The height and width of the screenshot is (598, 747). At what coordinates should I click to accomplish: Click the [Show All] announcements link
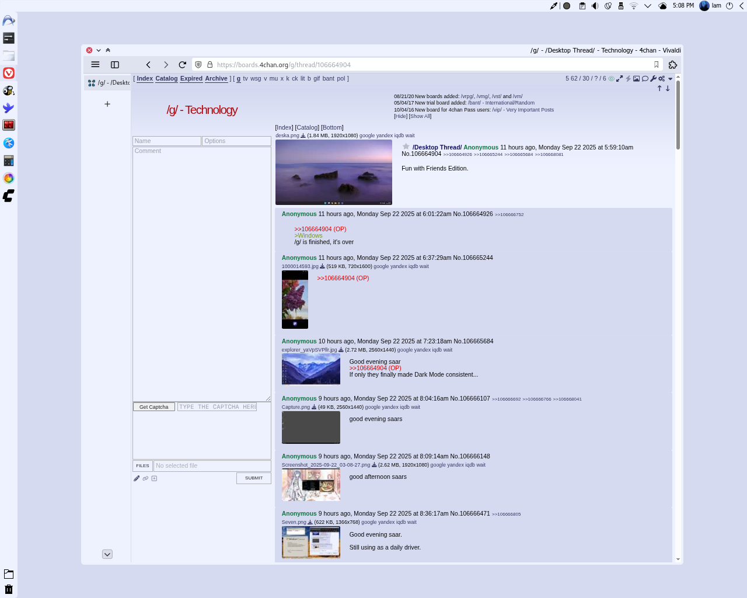click(420, 116)
